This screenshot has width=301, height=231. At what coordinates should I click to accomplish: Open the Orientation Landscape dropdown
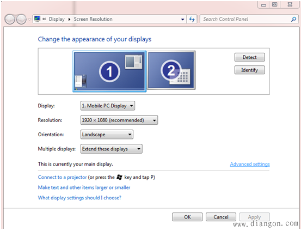pyautogui.click(x=107, y=135)
